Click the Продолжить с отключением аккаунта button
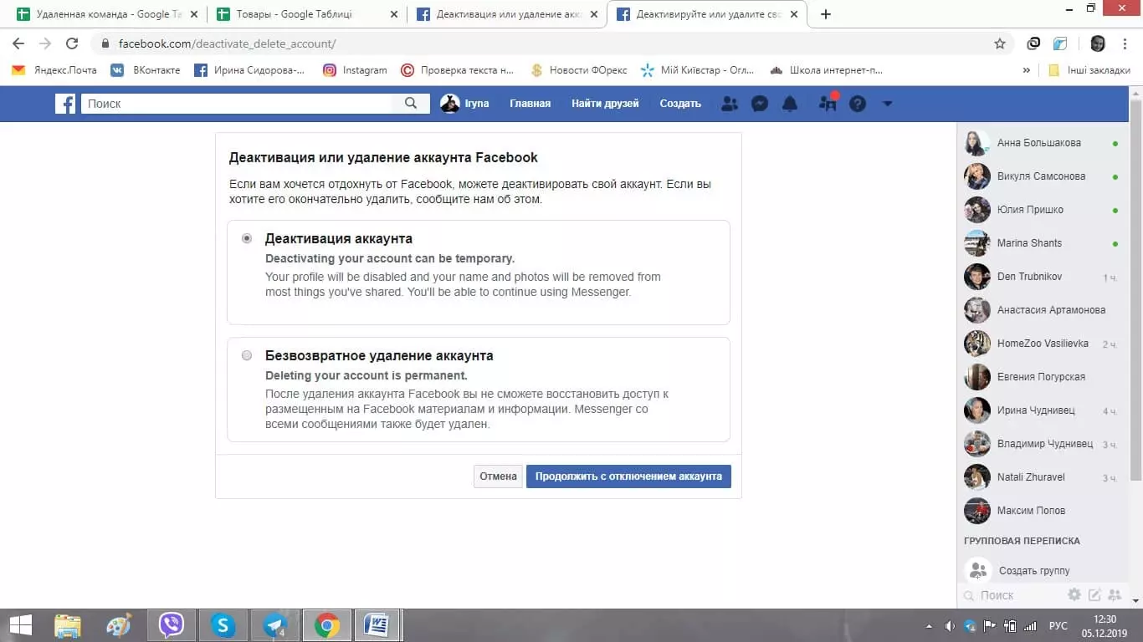The height and width of the screenshot is (642, 1143). tap(628, 476)
